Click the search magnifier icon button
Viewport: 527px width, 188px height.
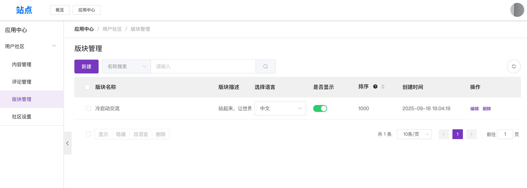[x=265, y=66]
